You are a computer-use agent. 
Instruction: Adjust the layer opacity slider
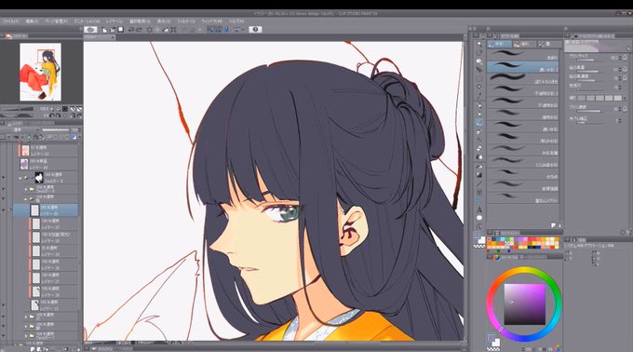click(x=55, y=130)
